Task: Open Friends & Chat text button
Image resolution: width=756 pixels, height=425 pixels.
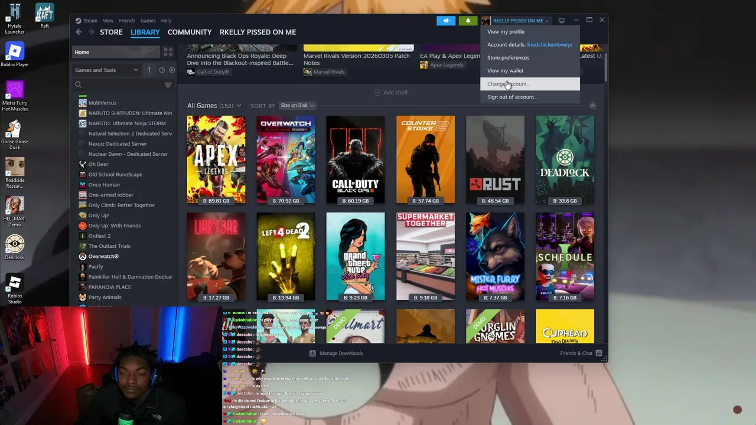Action: click(x=576, y=353)
